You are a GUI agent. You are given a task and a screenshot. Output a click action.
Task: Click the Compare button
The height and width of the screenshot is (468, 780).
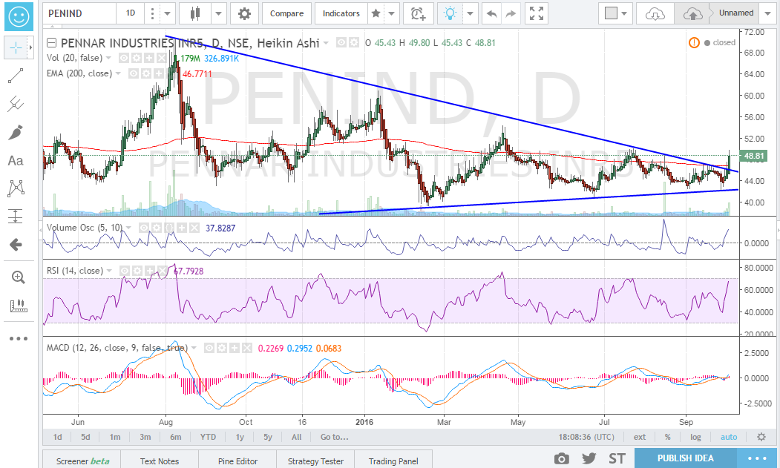(x=286, y=14)
